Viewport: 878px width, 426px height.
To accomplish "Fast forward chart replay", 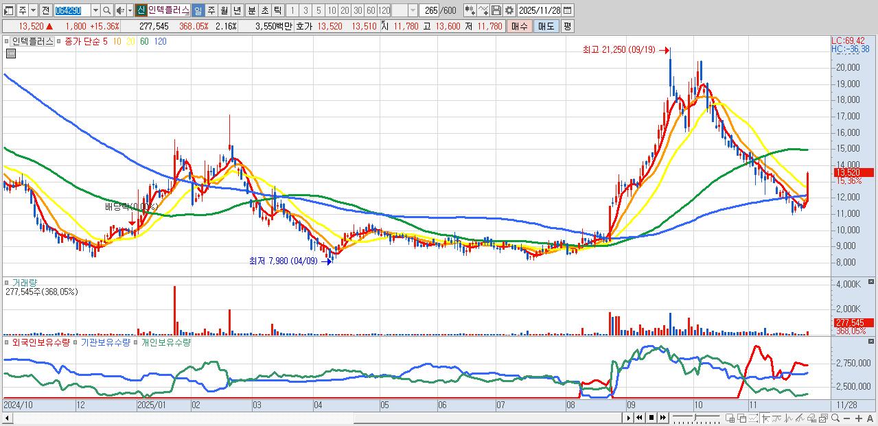I will 663,418.
